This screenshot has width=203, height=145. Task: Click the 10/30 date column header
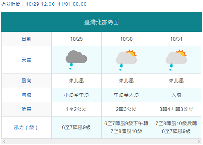click(127, 39)
